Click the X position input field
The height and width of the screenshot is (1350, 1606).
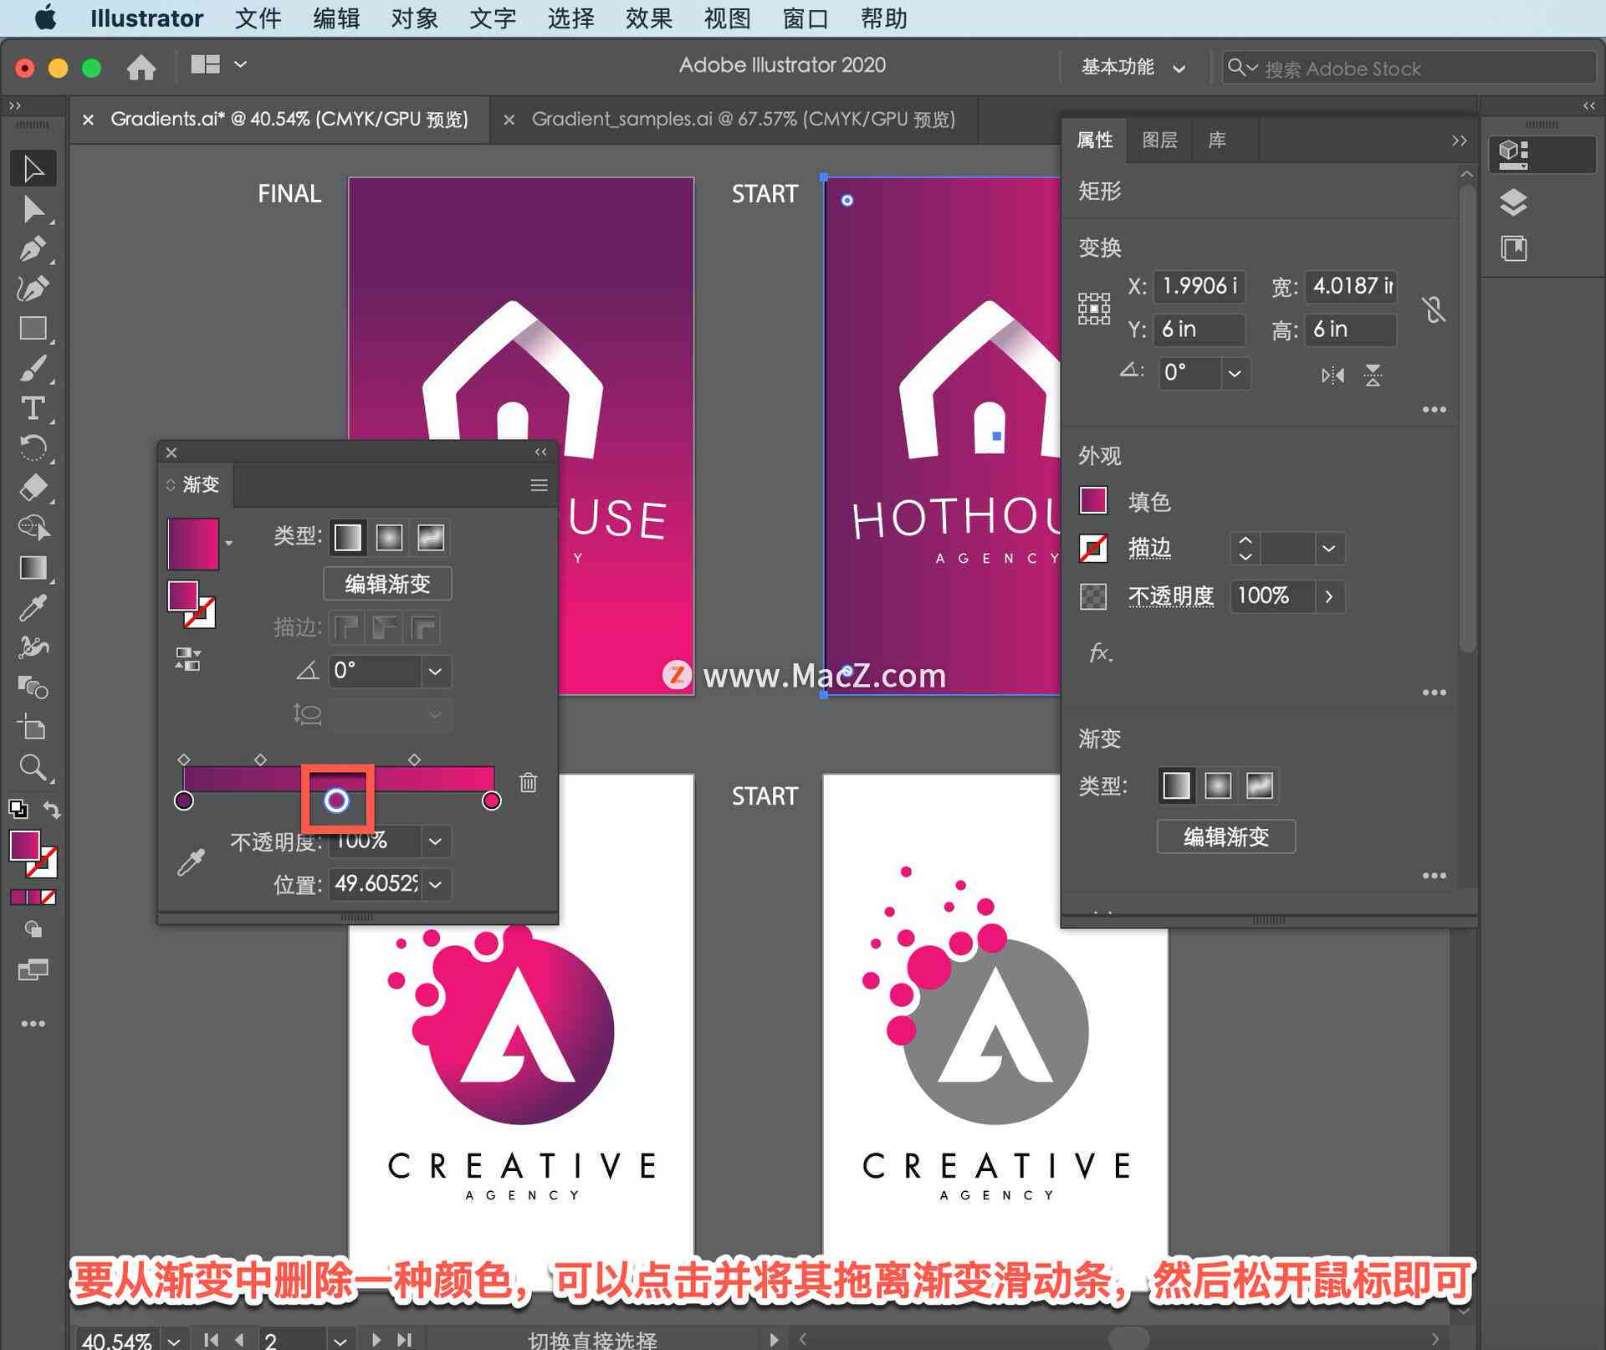[1199, 286]
